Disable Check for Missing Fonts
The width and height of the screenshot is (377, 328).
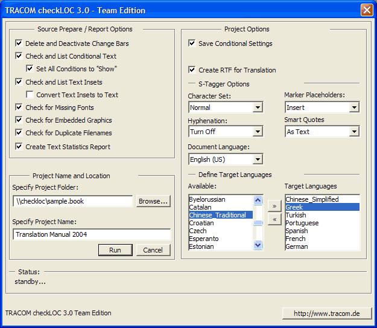(19, 108)
